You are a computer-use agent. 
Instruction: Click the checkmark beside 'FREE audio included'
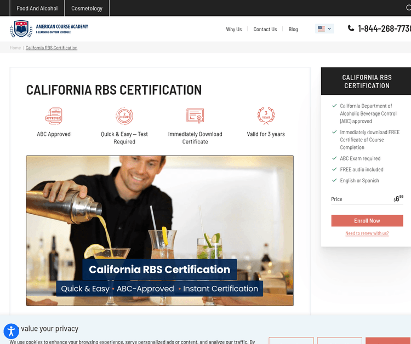pyautogui.click(x=334, y=169)
